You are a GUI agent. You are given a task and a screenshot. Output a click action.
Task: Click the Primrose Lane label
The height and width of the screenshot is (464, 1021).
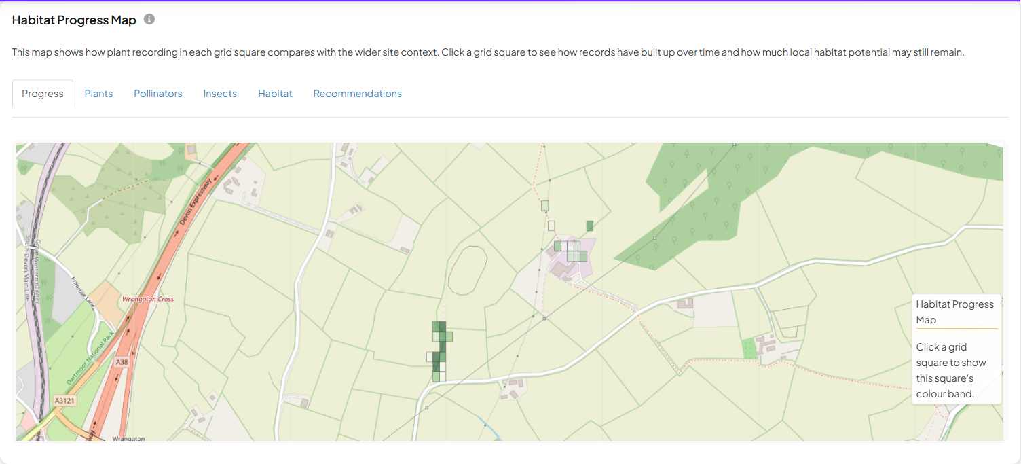pos(83,291)
